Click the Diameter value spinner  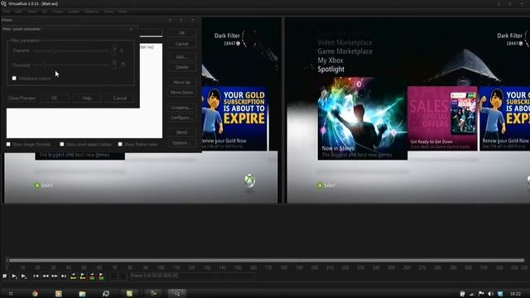click(x=114, y=50)
